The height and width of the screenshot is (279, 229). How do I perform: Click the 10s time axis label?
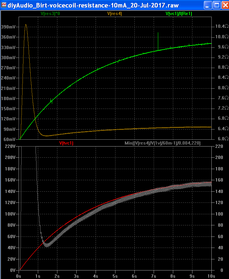pyautogui.click(x=211, y=276)
